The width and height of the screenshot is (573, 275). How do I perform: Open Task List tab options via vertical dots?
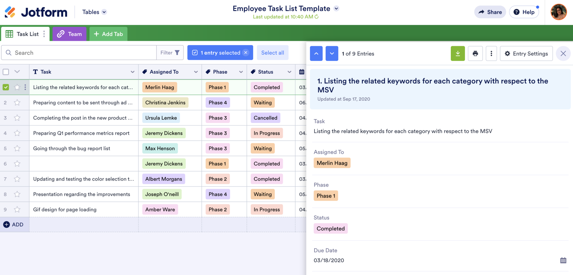tap(44, 34)
